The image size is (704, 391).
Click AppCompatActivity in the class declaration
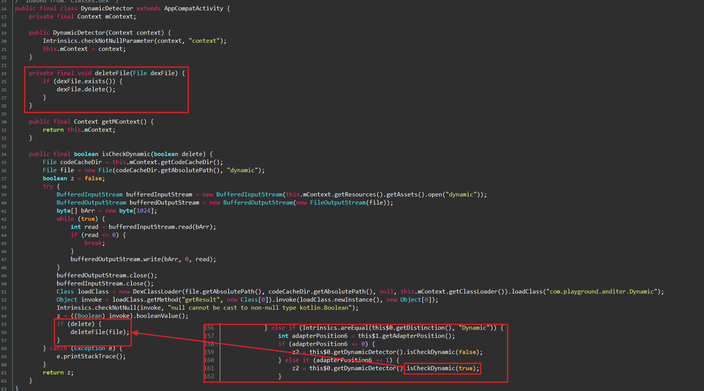194,8
